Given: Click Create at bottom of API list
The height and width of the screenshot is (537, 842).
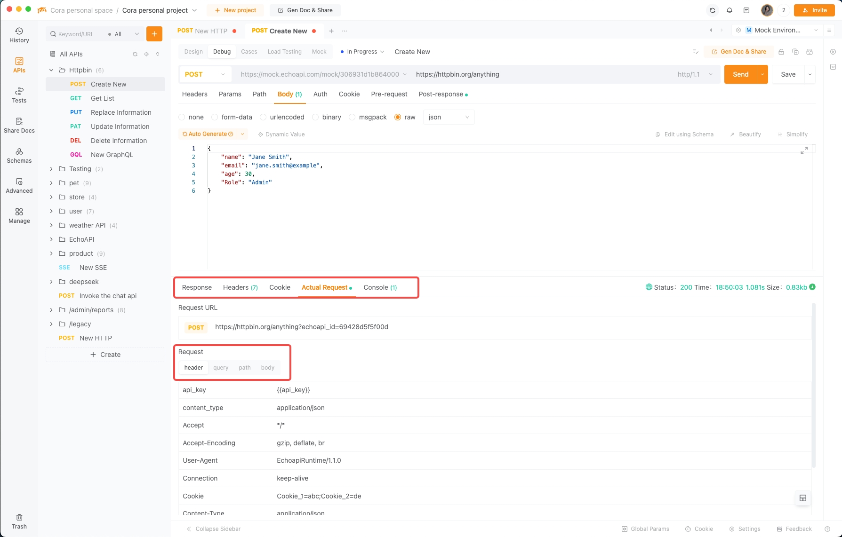Looking at the screenshot, I should click(x=105, y=355).
